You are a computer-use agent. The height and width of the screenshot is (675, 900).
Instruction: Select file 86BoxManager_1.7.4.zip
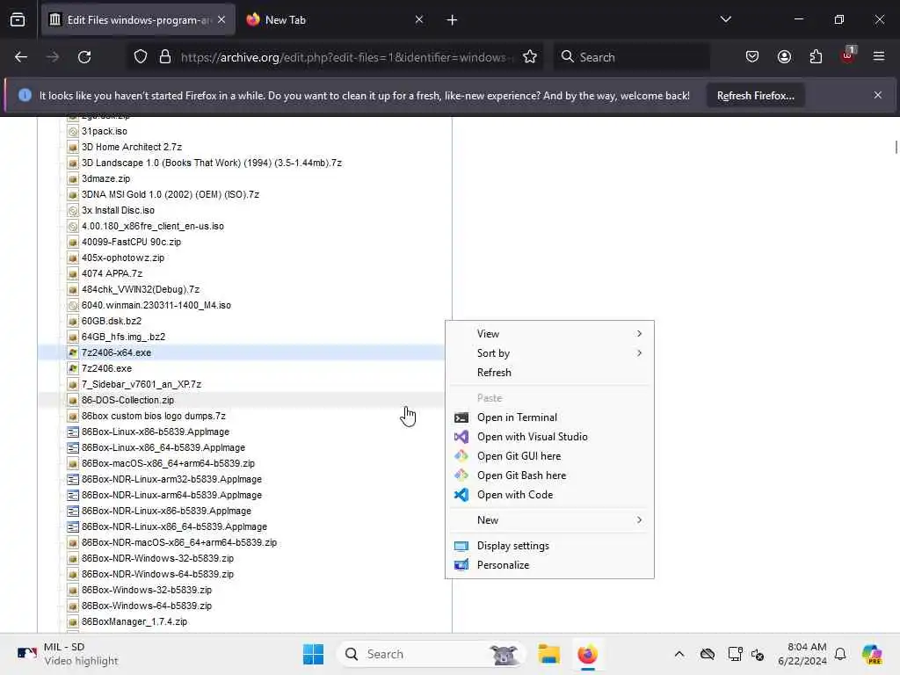(134, 621)
